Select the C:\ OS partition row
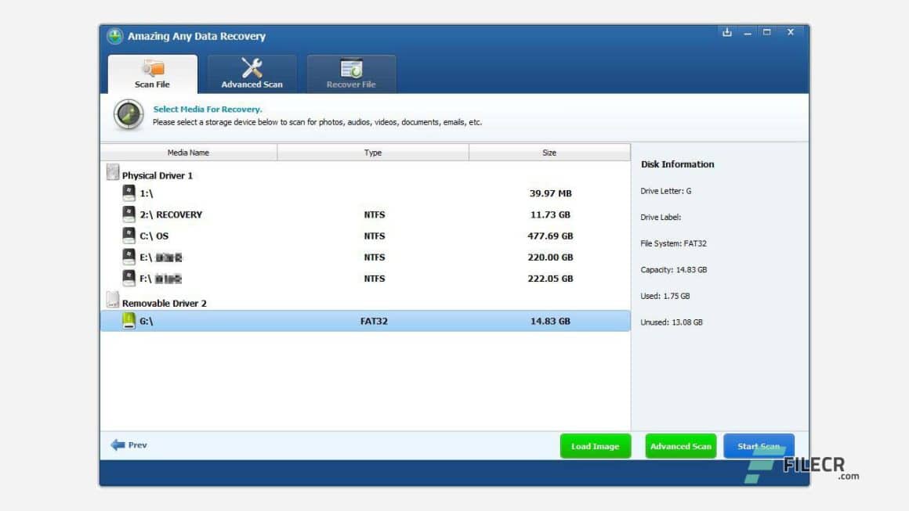The width and height of the screenshot is (909, 511). (365, 236)
